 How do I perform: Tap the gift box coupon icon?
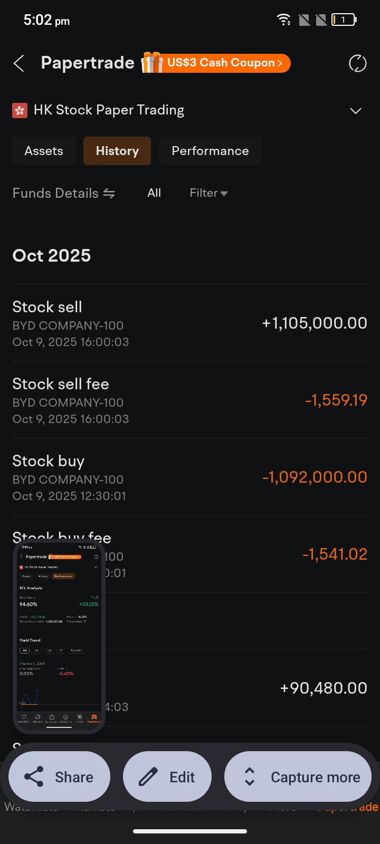tap(151, 63)
